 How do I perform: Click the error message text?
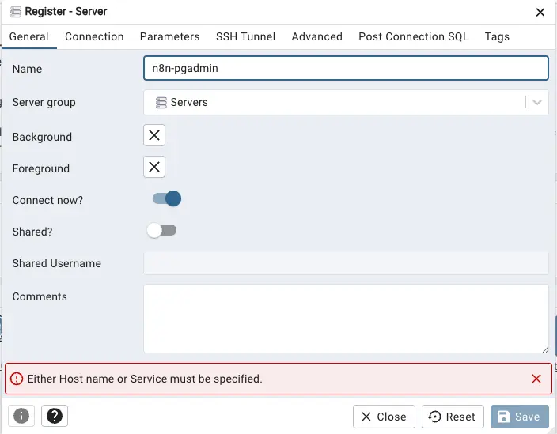coord(145,379)
